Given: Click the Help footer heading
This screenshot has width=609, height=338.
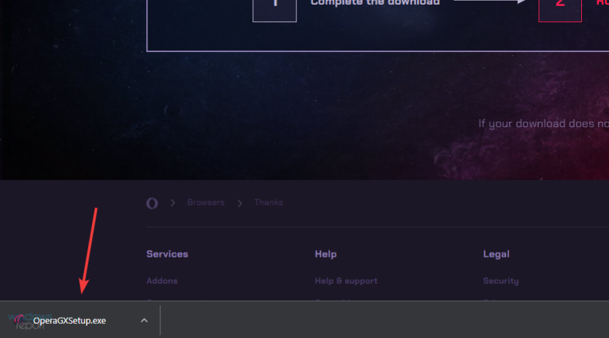Looking at the screenshot, I should [326, 254].
